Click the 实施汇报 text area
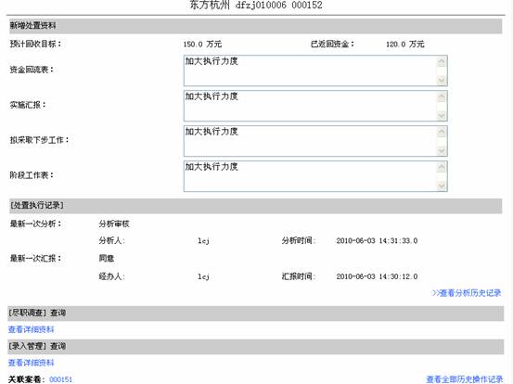513x384 pixels. [x=315, y=106]
